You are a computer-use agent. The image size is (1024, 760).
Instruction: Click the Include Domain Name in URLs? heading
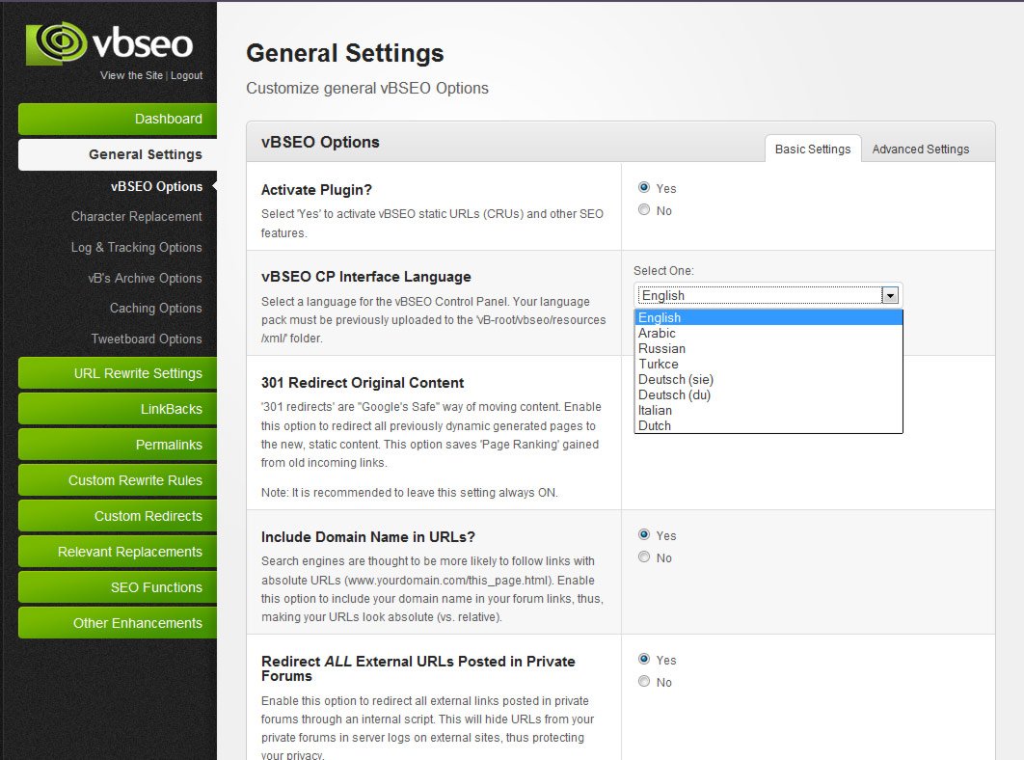[x=367, y=536]
